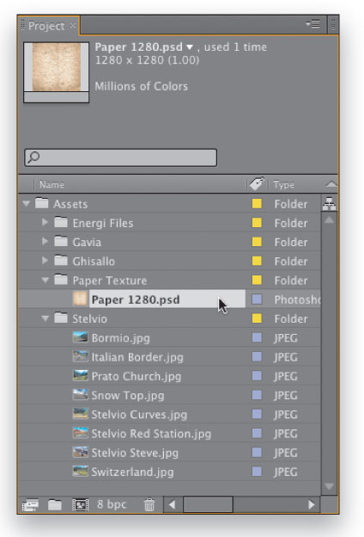Screen dimensions: 364x537
Task: Sort by the Name column header
Action: 52,184
